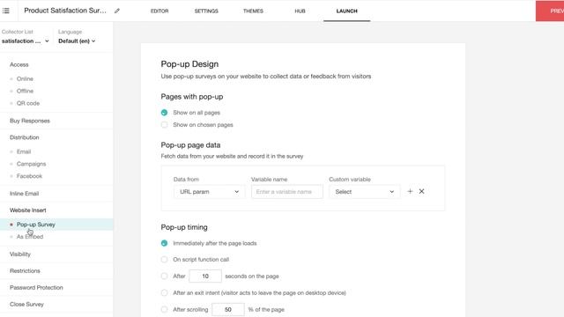Click the seconds input showing 10

pos(205,276)
